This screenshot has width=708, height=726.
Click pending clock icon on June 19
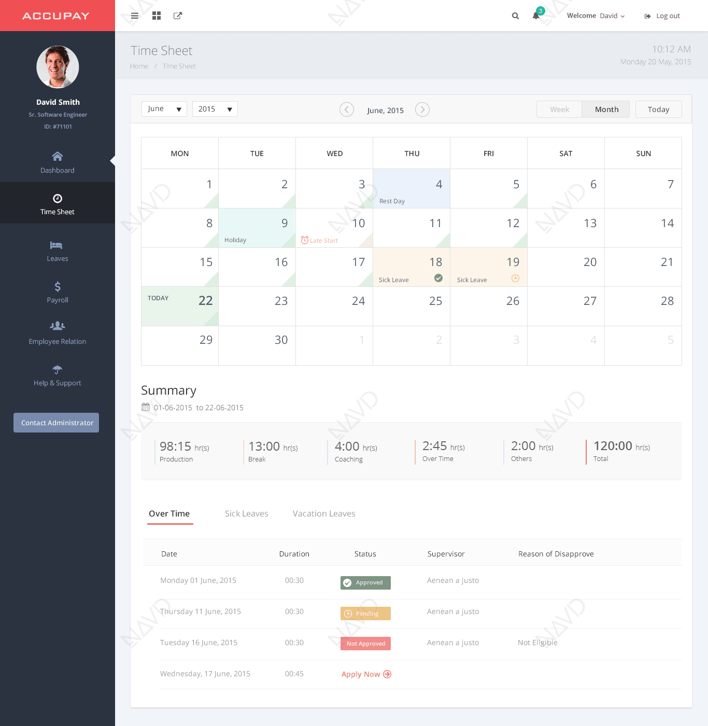click(515, 278)
